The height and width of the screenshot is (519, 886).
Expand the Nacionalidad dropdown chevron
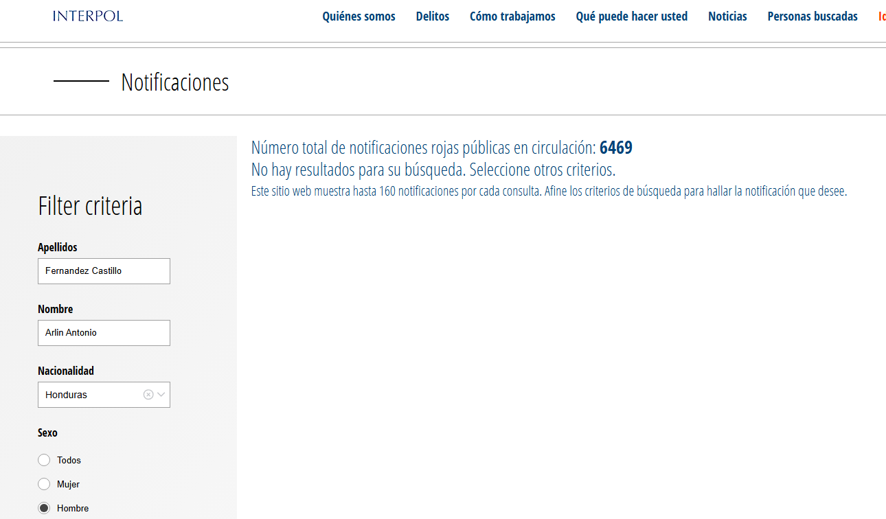click(161, 395)
